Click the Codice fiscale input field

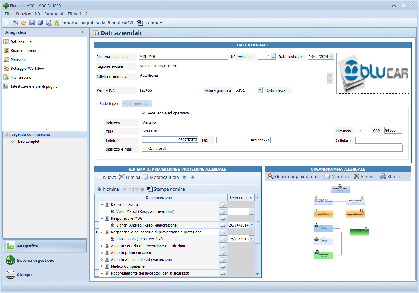click(313, 90)
